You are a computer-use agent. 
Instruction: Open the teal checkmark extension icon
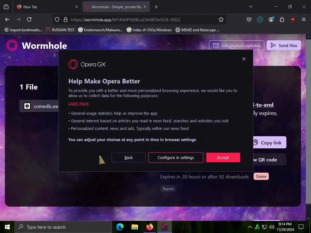coord(260,19)
